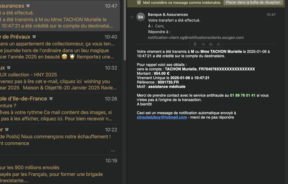The height and width of the screenshot is (184, 288).
Task: Click the message list scrollbar
Action: 125,30
